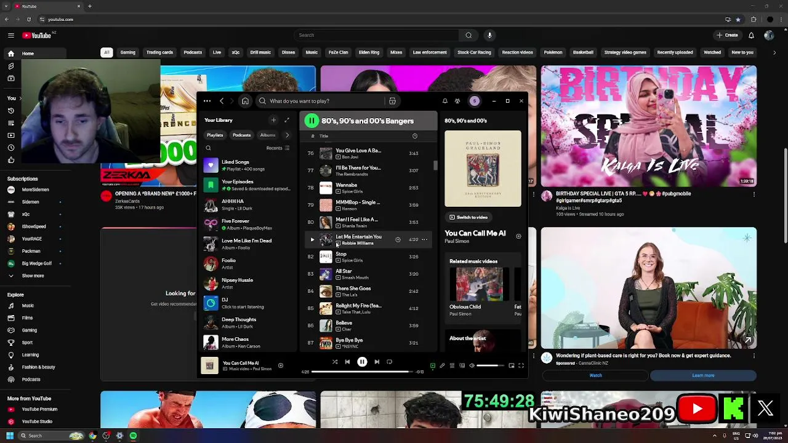The width and height of the screenshot is (788, 443).
Task: Open Recents sort dropdown
Action: 278,148
